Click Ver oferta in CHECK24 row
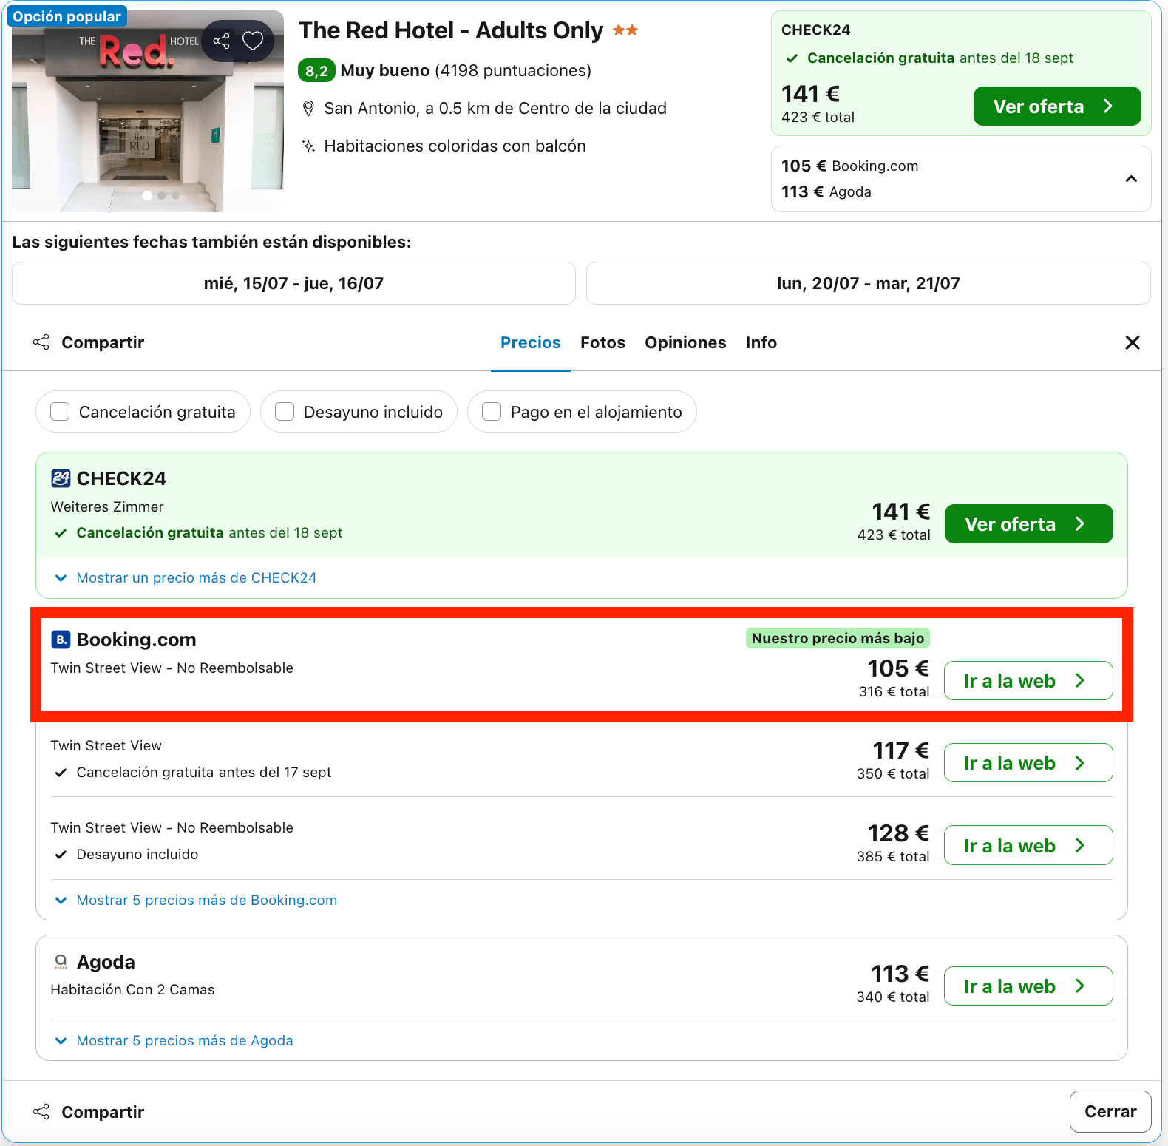 (1028, 524)
